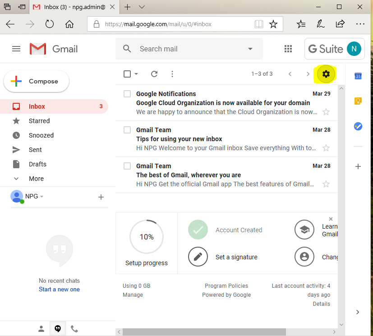Star the best of Gmail email
Image resolution: width=373 pixels, height=336 pixels.
pos(326,184)
